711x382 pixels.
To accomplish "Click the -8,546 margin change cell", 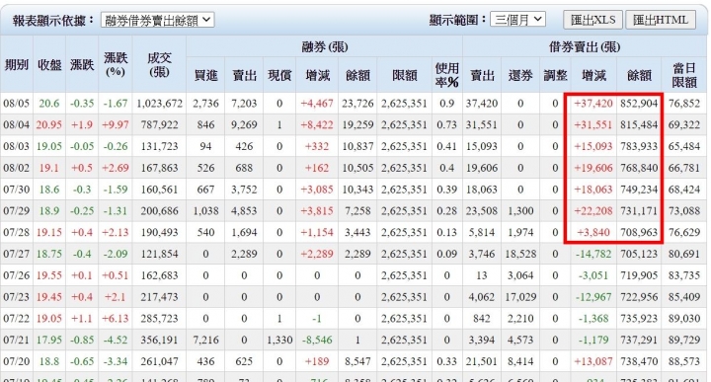I will (317, 340).
